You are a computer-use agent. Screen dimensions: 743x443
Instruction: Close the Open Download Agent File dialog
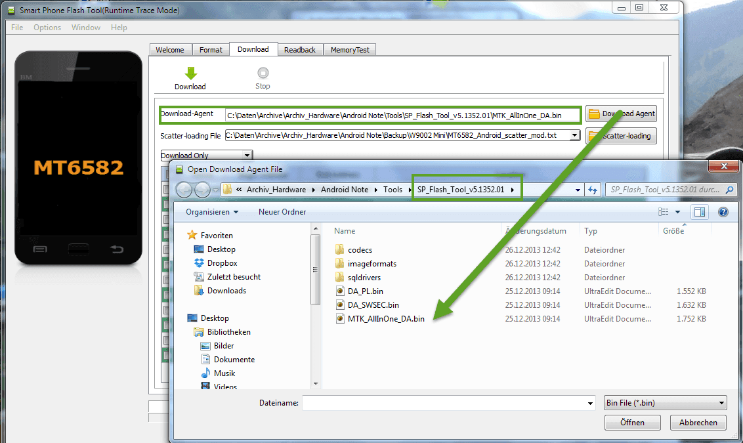(x=723, y=166)
